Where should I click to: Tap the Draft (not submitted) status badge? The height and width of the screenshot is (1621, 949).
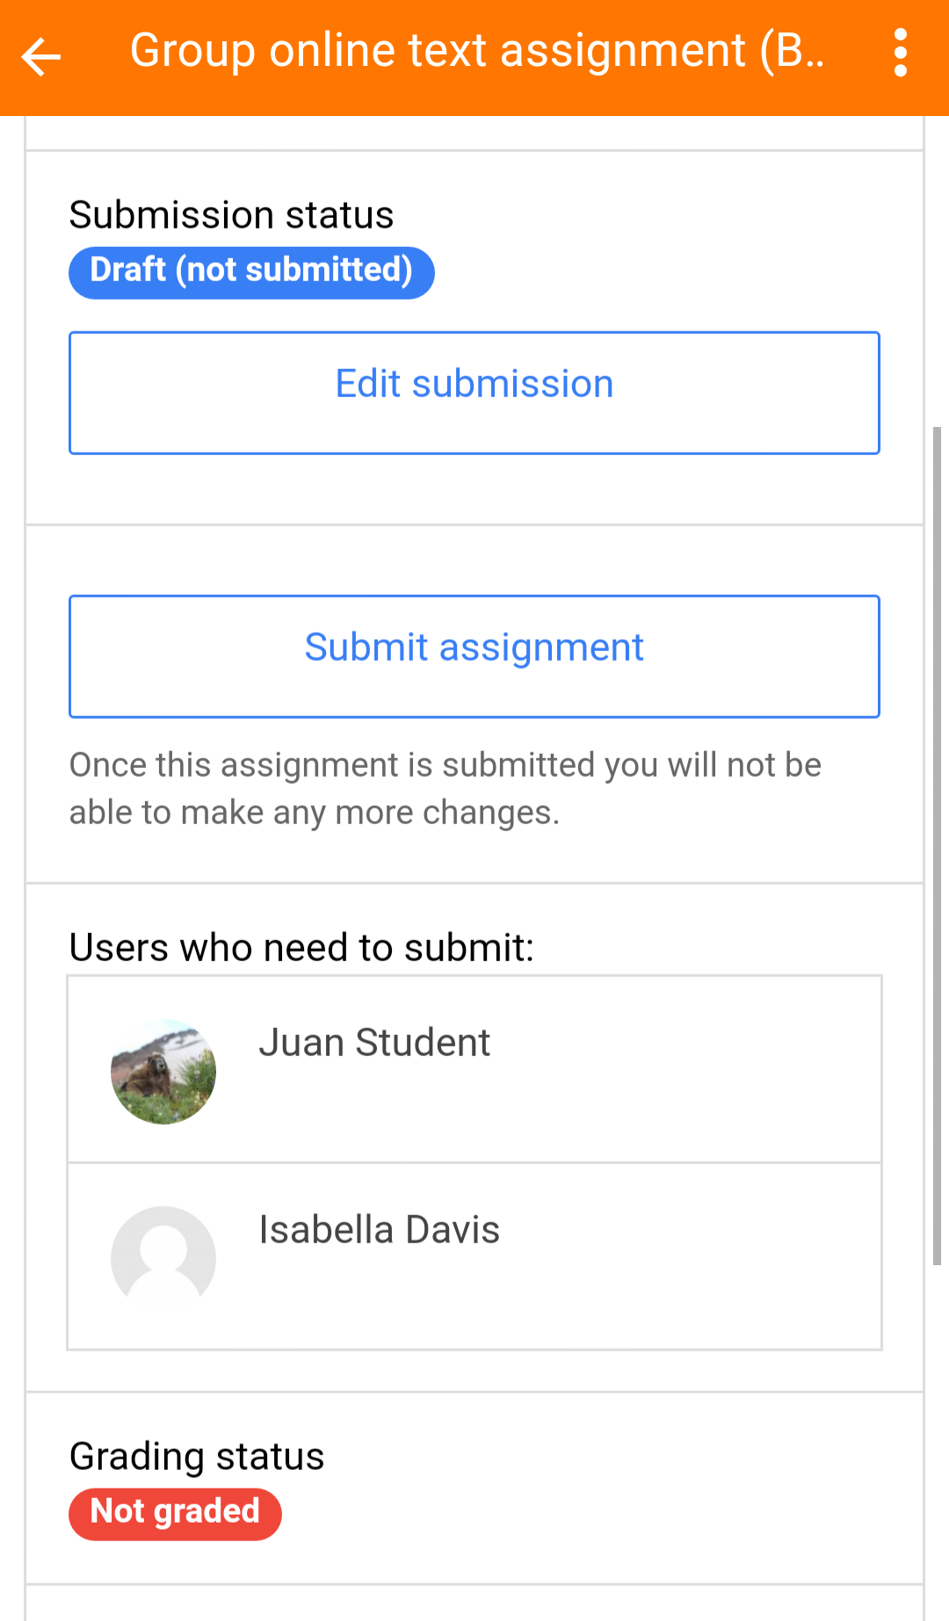pyautogui.click(x=251, y=272)
